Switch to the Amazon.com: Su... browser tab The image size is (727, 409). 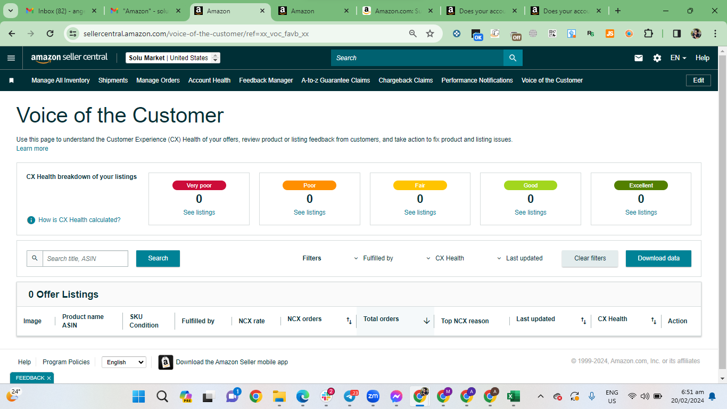pyautogui.click(x=398, y=11)
